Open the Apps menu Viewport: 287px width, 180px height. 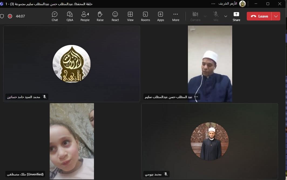pyautogui.click(x=160, y=16)
